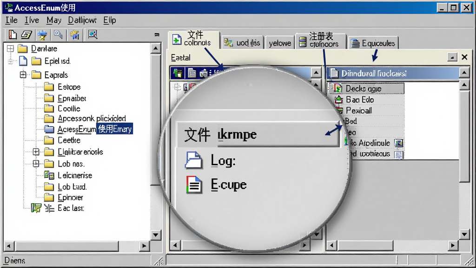476x268 pixels.
Task: Click the monitor icon beside Apdlipule
Action: coord(398,143)
